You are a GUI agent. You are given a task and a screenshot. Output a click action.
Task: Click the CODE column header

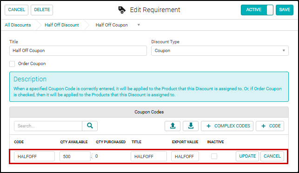click(19, 142)
